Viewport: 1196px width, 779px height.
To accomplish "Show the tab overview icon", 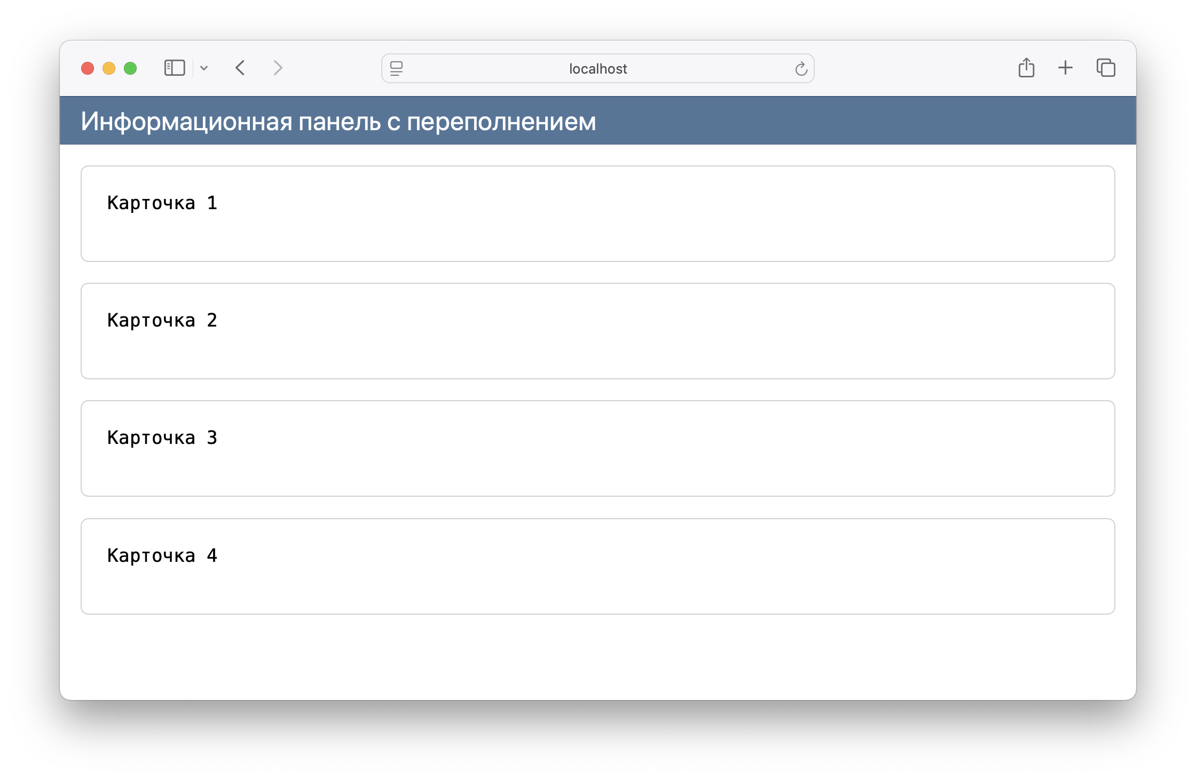I will (1106, 68).
